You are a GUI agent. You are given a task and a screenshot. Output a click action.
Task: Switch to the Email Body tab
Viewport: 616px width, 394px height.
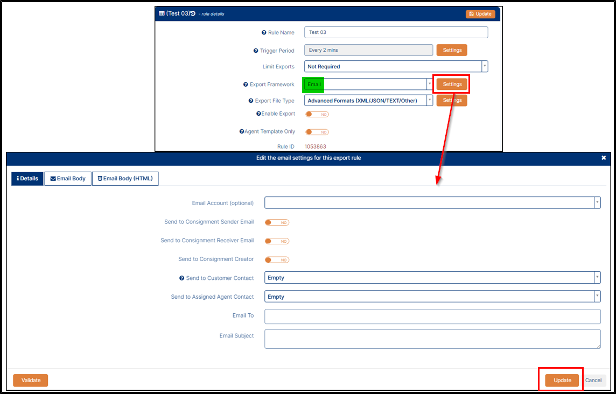(68, 179)
